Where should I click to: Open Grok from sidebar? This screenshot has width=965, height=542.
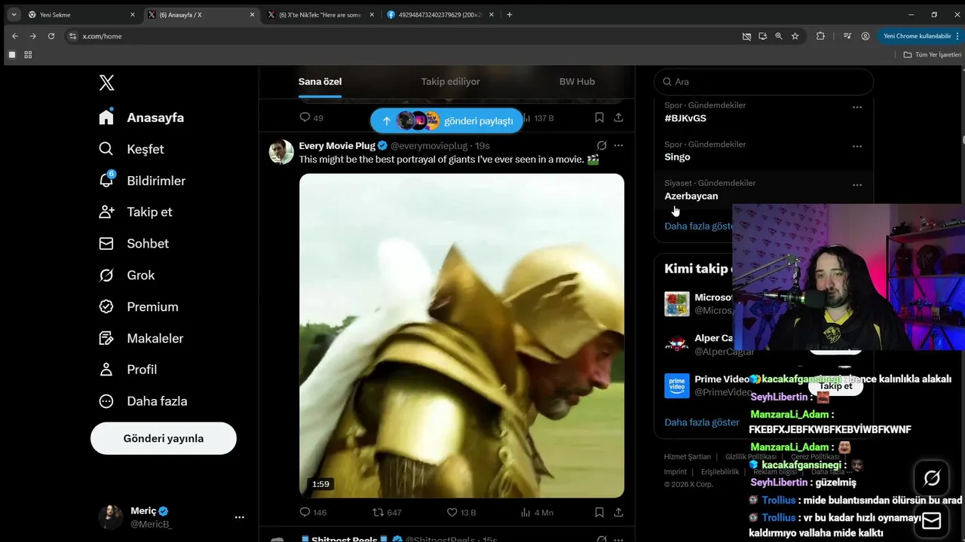tap(127, 276)
